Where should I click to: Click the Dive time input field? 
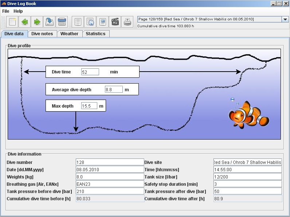click(x=90, y=72)
